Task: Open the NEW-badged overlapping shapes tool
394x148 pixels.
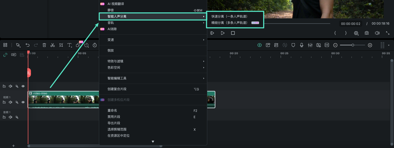Action: (x=78, y=45)
